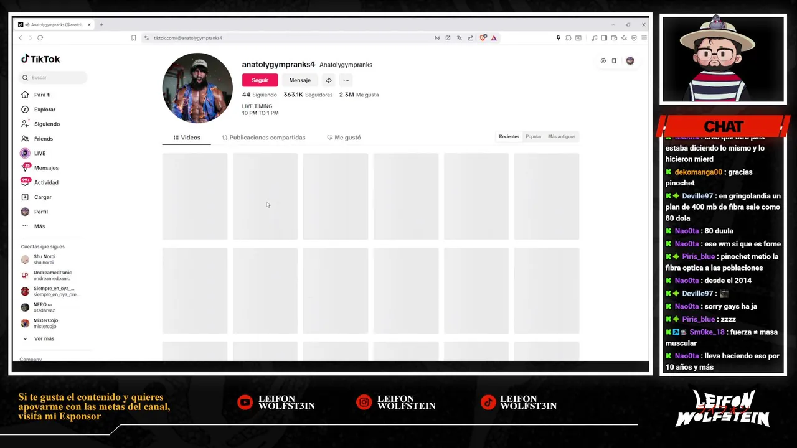Click the translate page icon
Viewport: 797px width, 448px height.
point(459,38)
